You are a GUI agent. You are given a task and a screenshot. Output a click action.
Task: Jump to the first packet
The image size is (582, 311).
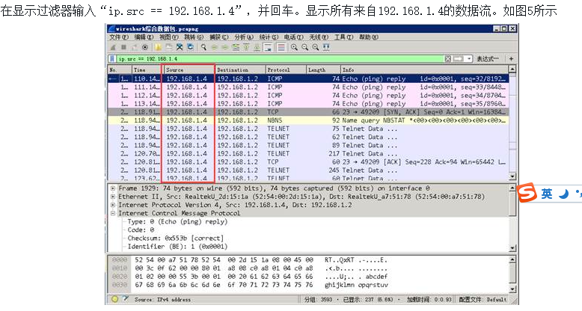pos(246,48)
